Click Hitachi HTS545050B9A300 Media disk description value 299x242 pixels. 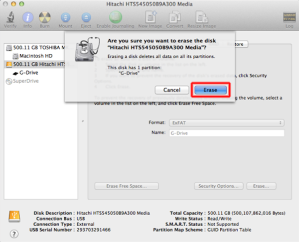113,213
